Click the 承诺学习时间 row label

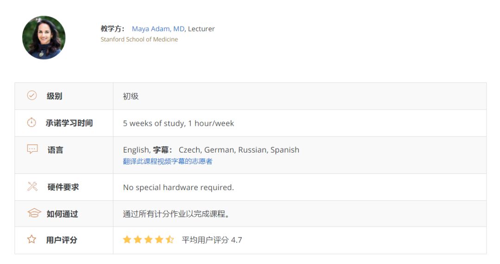coord(69,123)
